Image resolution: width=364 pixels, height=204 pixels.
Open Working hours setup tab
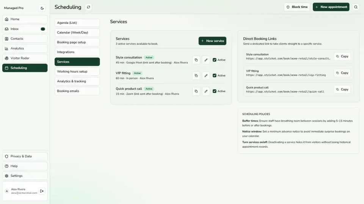pyautogui.click(x=77, y=71)
